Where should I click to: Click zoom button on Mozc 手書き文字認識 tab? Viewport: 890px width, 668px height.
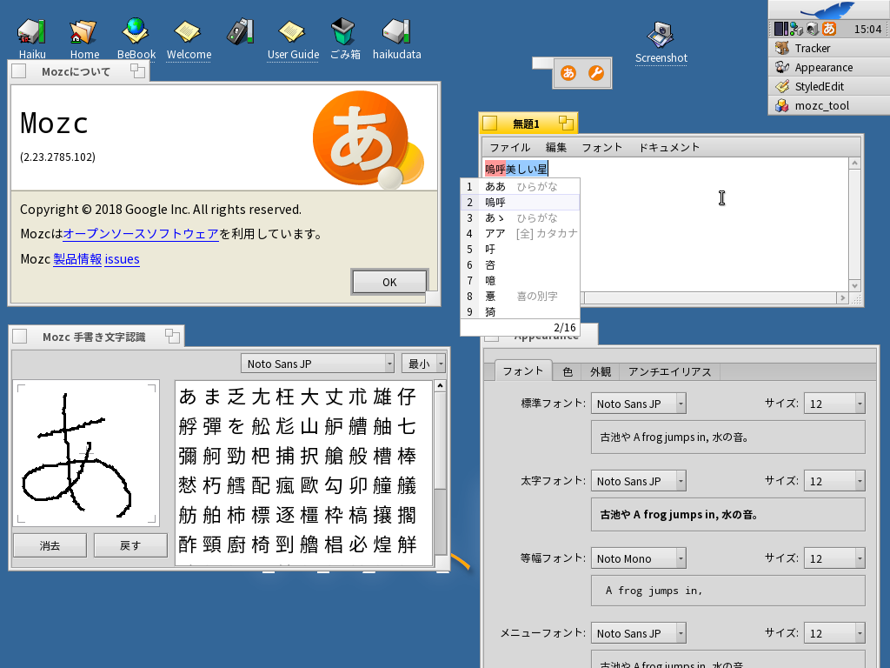[173, 337]
